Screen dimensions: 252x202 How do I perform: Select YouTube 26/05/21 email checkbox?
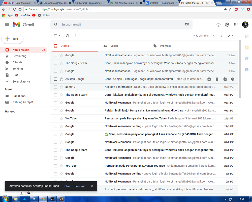[x=55, y=166]
